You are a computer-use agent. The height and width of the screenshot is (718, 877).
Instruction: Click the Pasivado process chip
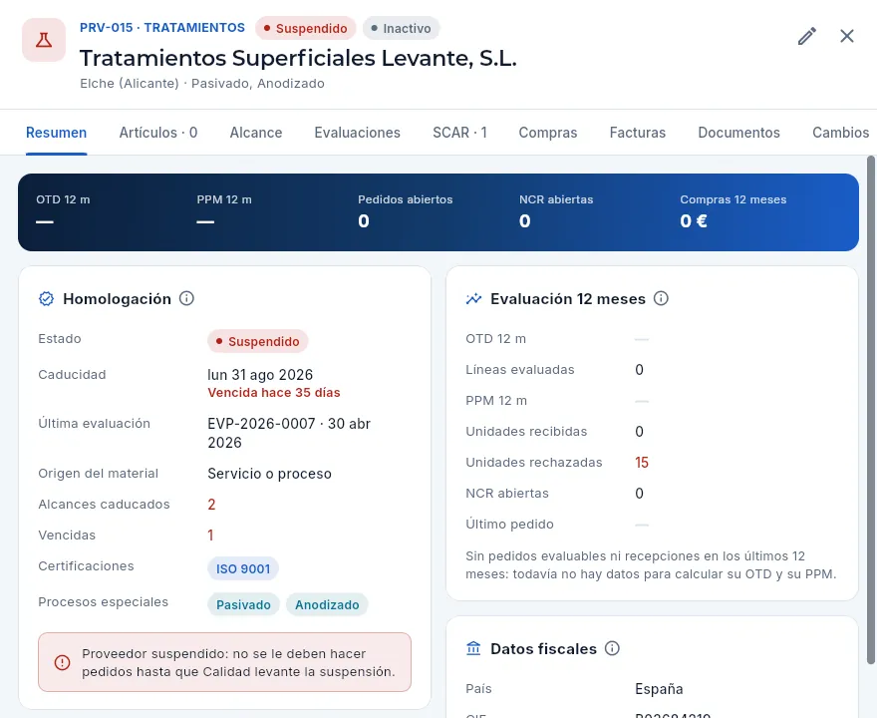[243, 604]
